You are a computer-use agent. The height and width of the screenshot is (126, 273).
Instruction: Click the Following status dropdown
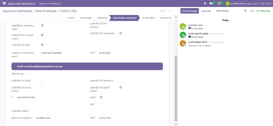click(263, 11)
